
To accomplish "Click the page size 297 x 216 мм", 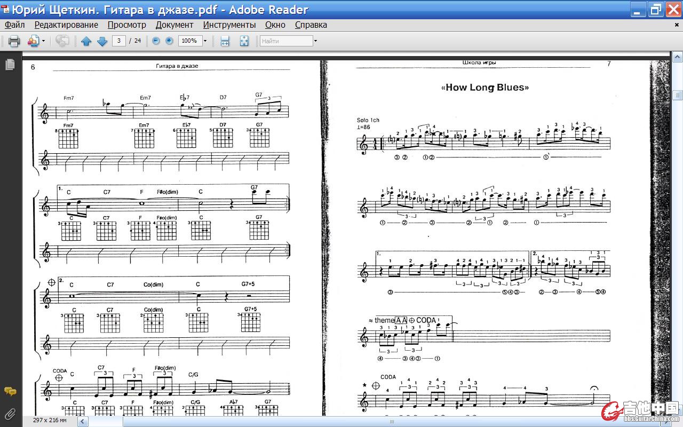I will click(x=50, y=421).
